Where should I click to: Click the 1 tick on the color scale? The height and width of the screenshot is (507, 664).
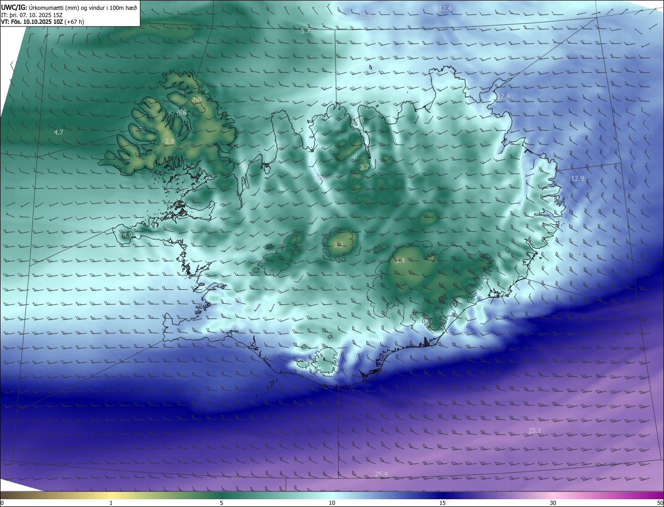point(111,503)
